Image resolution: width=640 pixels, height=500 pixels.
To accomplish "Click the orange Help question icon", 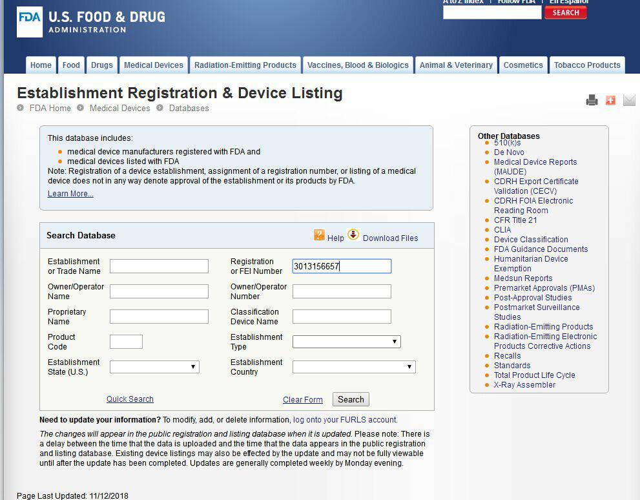I will (x=319, y=234).
